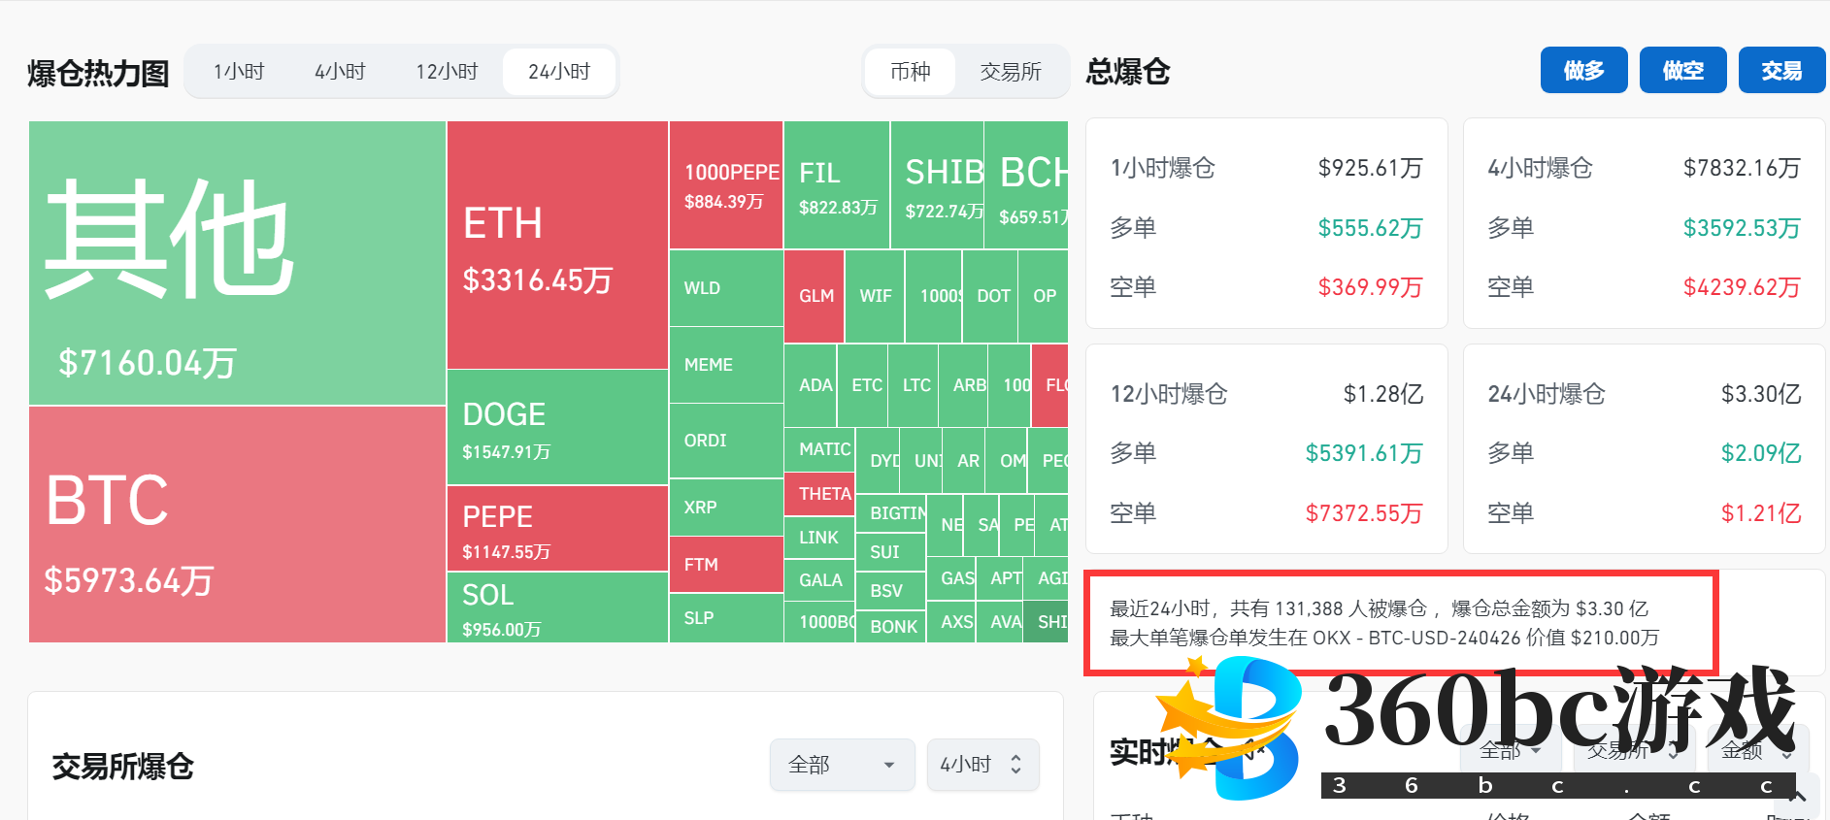Image resolution: width=1830 pixels, height=820 pixels.
Task: Expand the 4小时 selector in 交易所爆仓
Action: pos(982,765)
